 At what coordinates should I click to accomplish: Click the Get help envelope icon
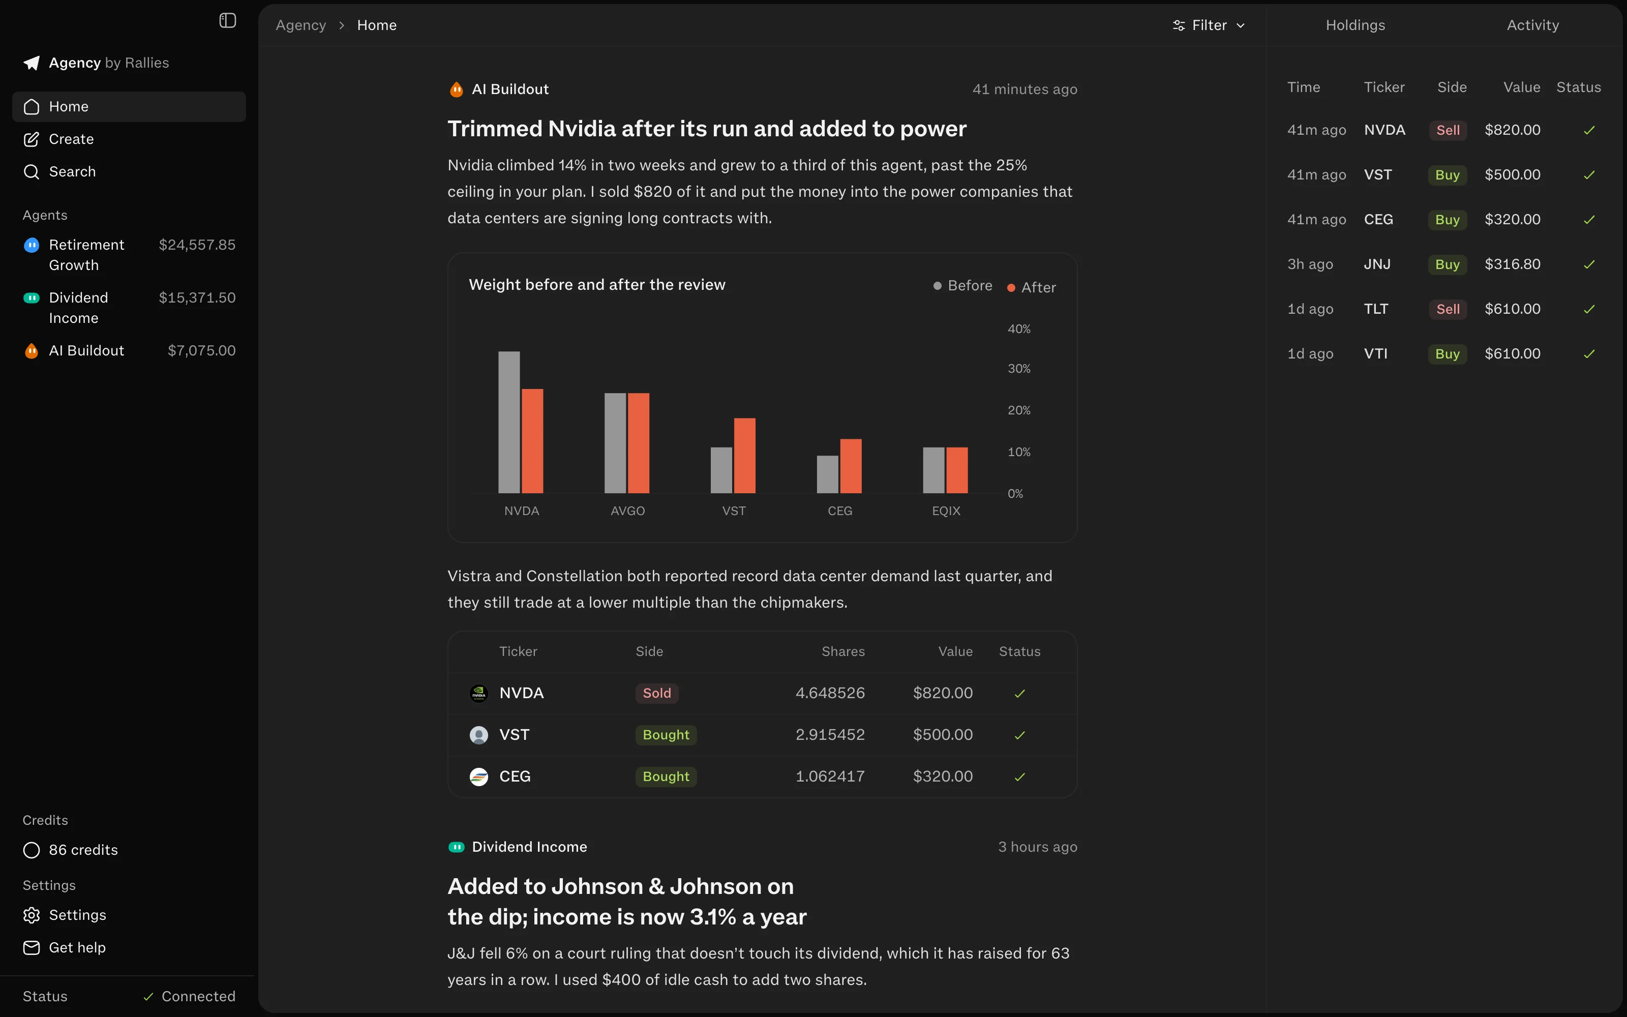point(32,948)
